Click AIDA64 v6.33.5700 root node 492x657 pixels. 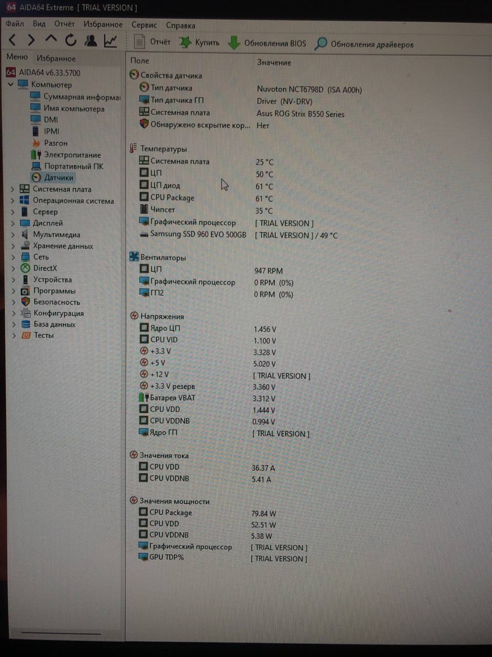[43, 72]
